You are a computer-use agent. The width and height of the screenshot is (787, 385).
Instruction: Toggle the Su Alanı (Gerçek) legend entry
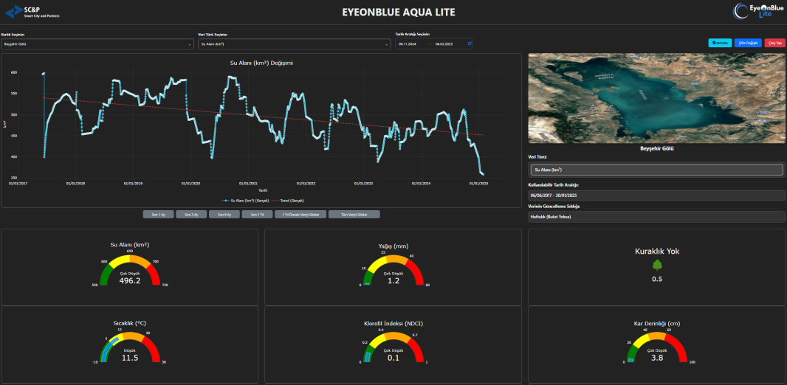(246, 200)
